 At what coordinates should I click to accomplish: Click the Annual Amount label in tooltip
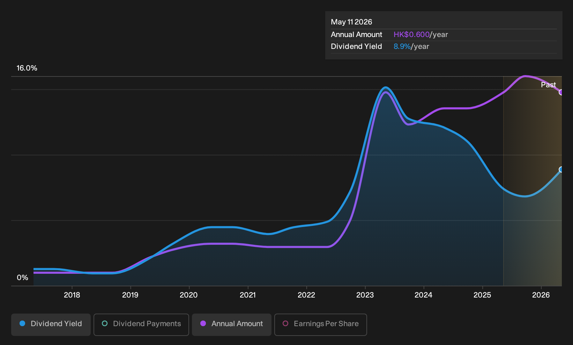click(356, 35)
